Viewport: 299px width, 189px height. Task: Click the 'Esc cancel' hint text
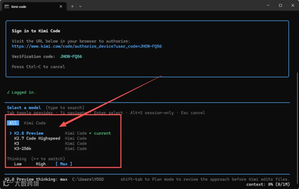193,113
